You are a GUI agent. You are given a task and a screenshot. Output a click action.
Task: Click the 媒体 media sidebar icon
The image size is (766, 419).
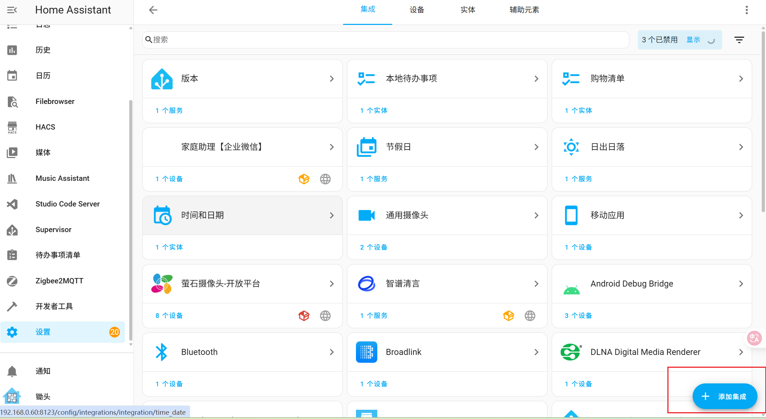click(x=12, y=153)
